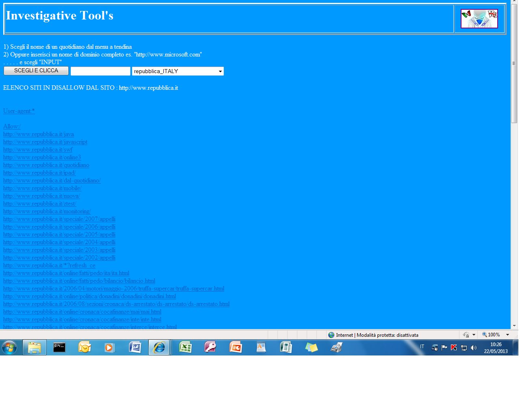Expand the protected mode icon dropdown arrow
Image resolution: width=520 pixels, height=416 pixels.
[474, 335]
